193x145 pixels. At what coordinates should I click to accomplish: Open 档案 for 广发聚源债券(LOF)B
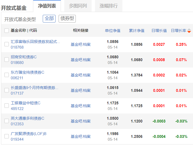tap(87, 137)
